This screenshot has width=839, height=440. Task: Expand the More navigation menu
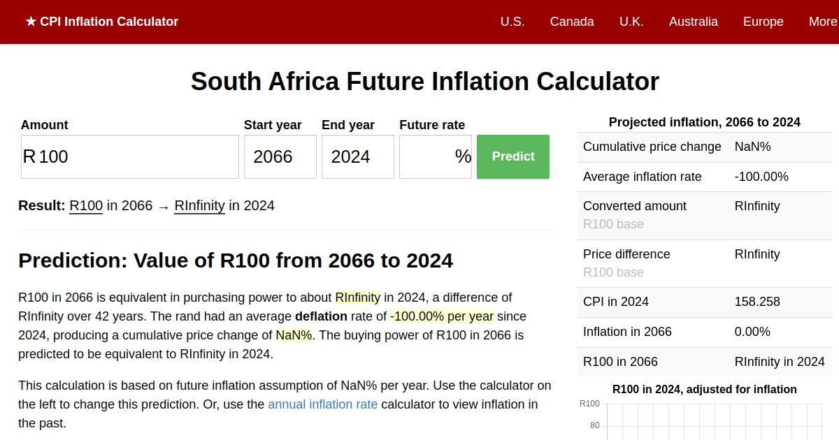tap(822, 22)
